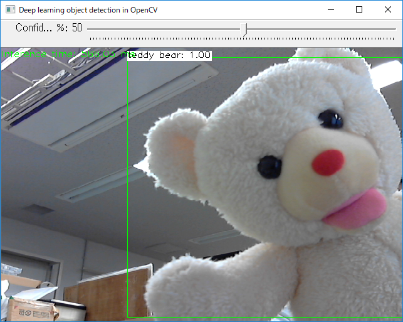Minimize the OpenCV detection window
403x322 pixels.
(x=331, y=10)
